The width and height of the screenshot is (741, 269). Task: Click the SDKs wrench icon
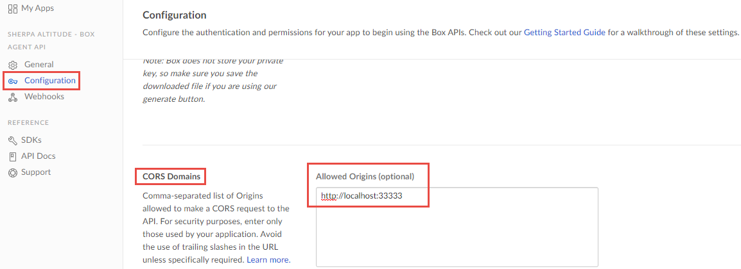(x=12, y=140)
